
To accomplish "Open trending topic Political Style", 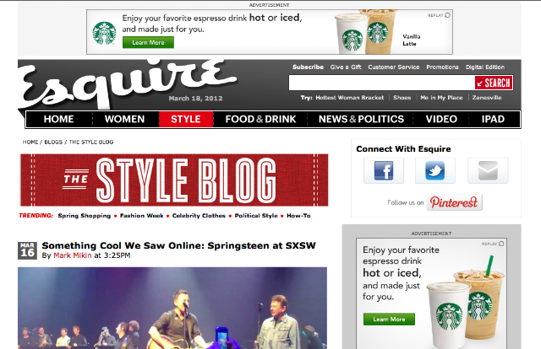I will click(256, 216).
